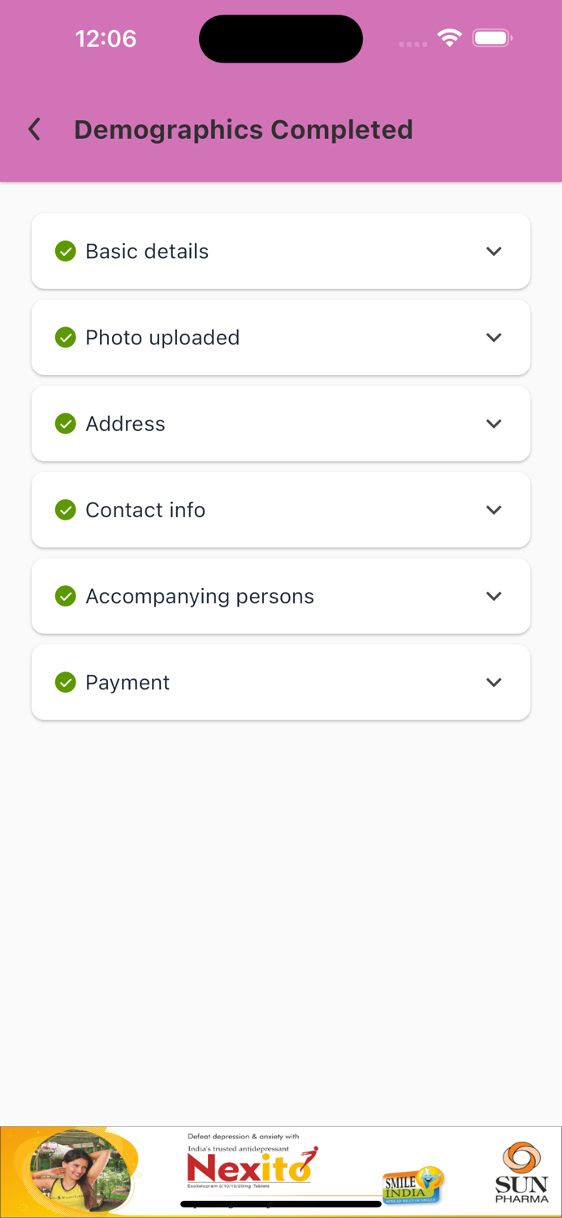This screenshot has height=1218, width=562.
Task: Open the Payment section label
Action: (128, 683)
